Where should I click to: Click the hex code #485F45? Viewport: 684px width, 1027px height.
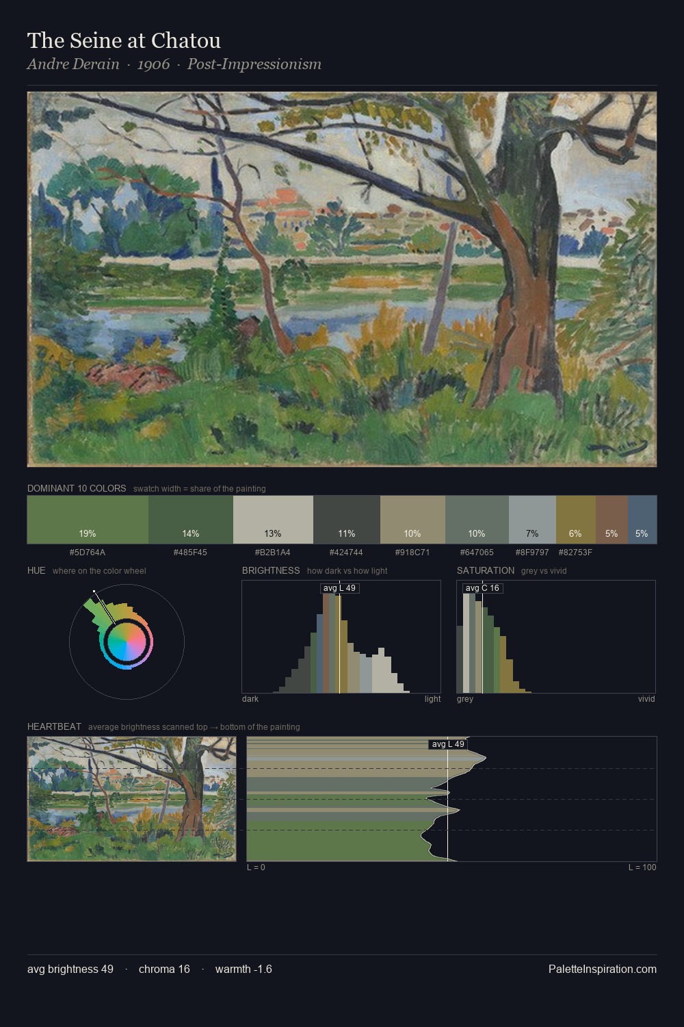point(190,553)
